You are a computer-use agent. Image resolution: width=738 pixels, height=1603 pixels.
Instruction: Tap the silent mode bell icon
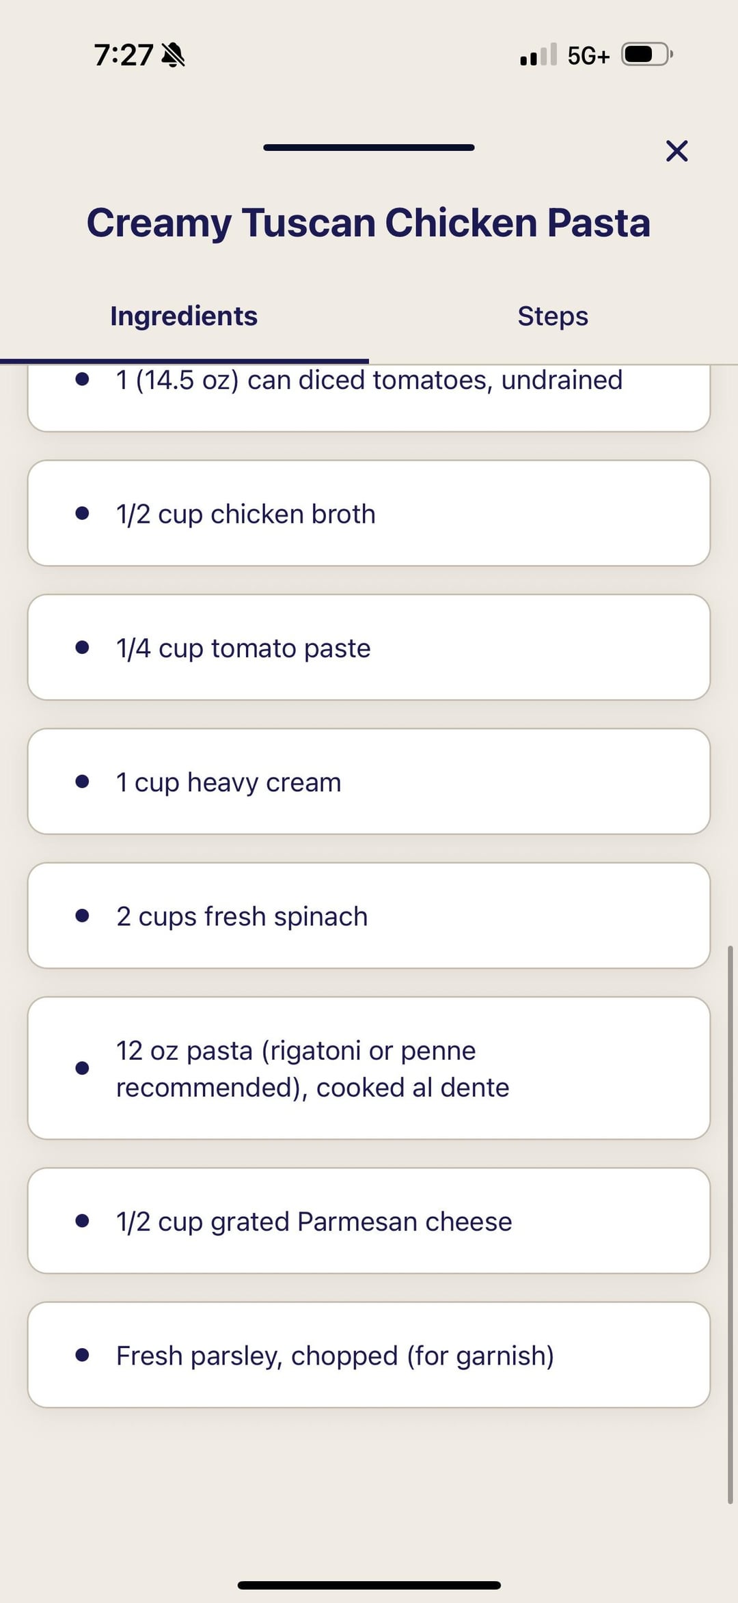pos(173,55)
